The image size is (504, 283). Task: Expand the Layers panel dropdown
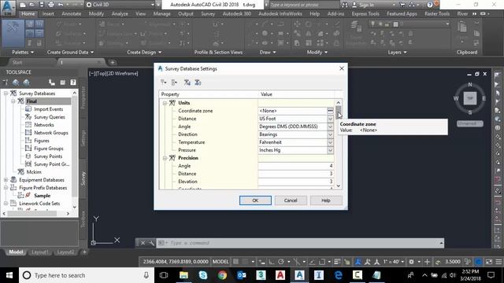point(397,53)
